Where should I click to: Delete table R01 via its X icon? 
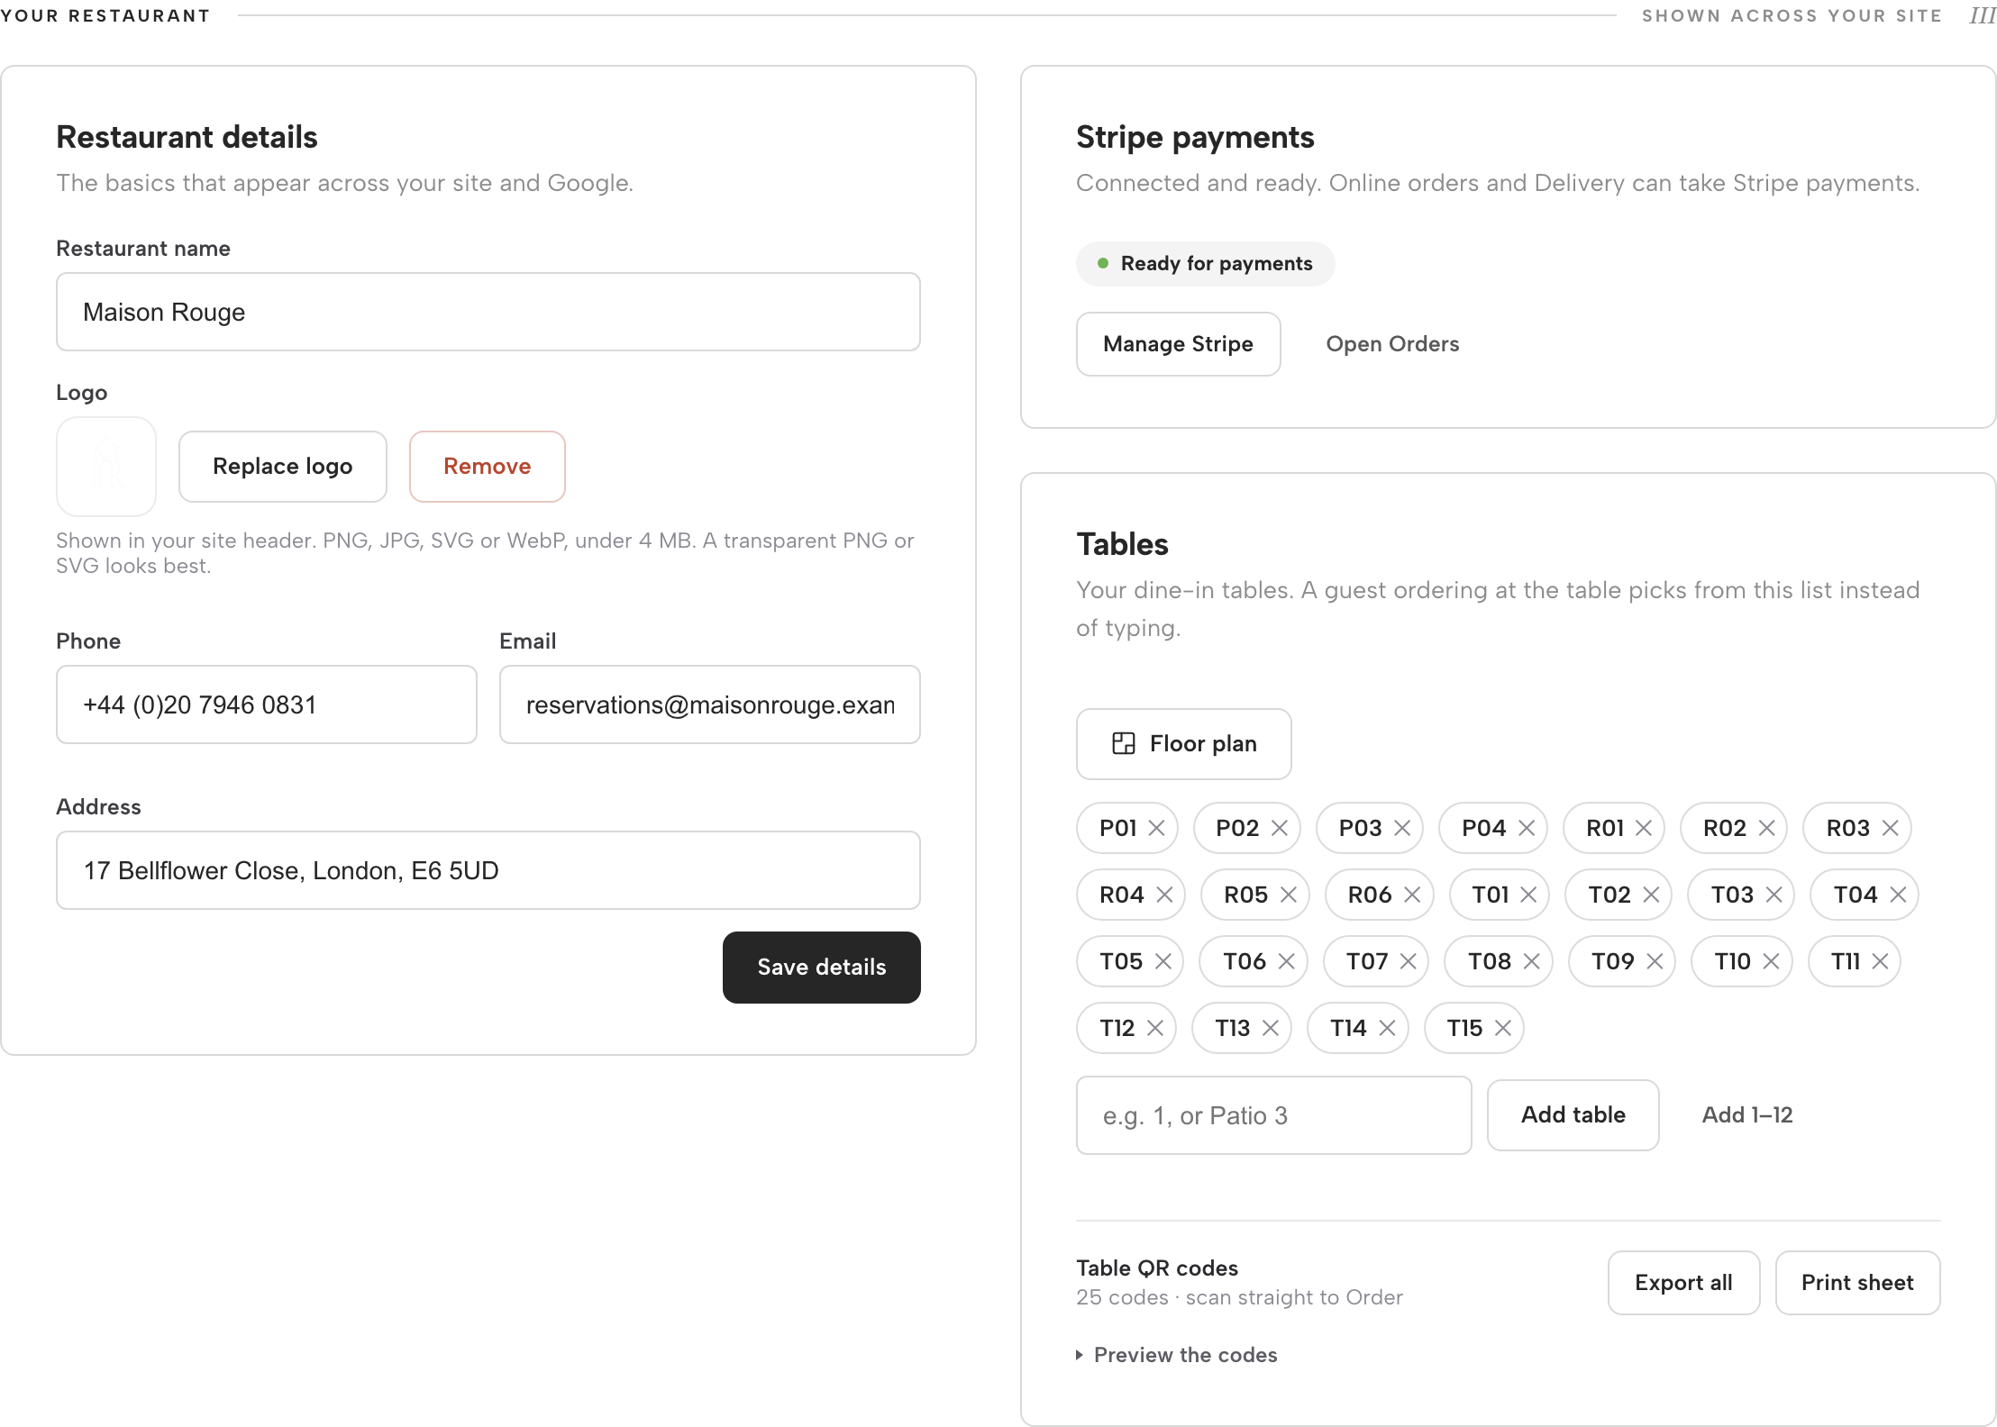pyautogui.click(x=1644, y=828)
